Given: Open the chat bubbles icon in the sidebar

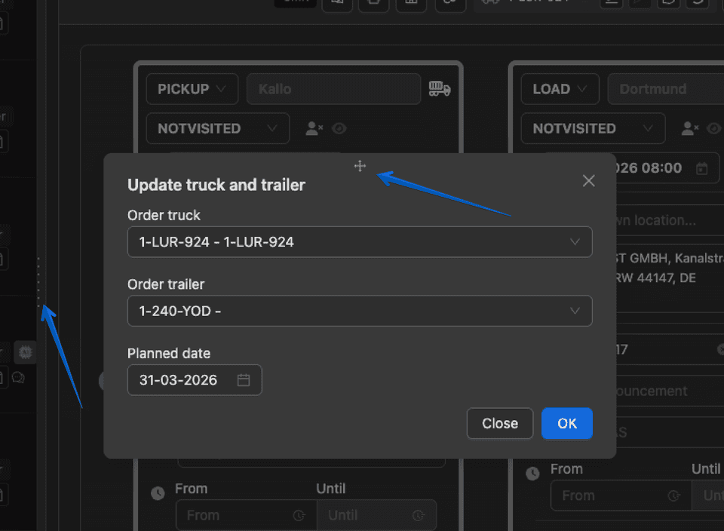Looking at the screenshot, I should tap(18, 378).
